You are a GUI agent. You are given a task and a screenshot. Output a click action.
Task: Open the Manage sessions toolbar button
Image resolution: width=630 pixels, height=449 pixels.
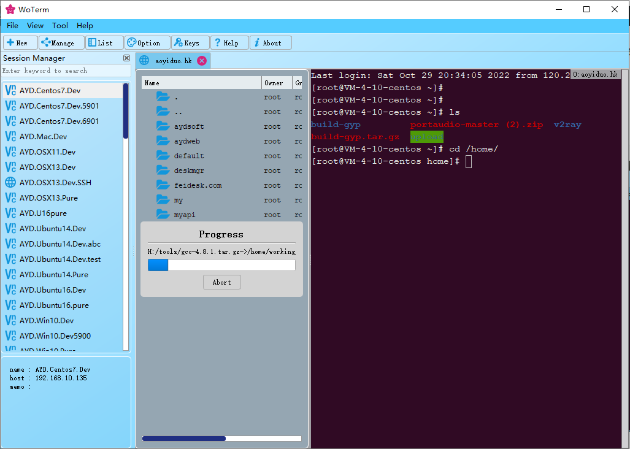(x=61, y=42)
